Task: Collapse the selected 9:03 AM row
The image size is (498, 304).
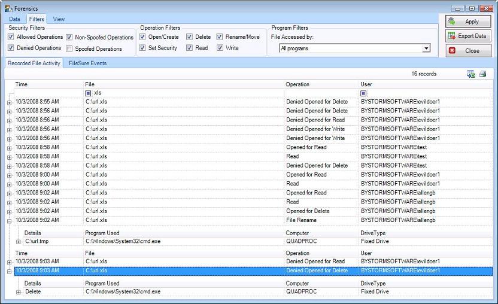Action: tap(9, 271)
